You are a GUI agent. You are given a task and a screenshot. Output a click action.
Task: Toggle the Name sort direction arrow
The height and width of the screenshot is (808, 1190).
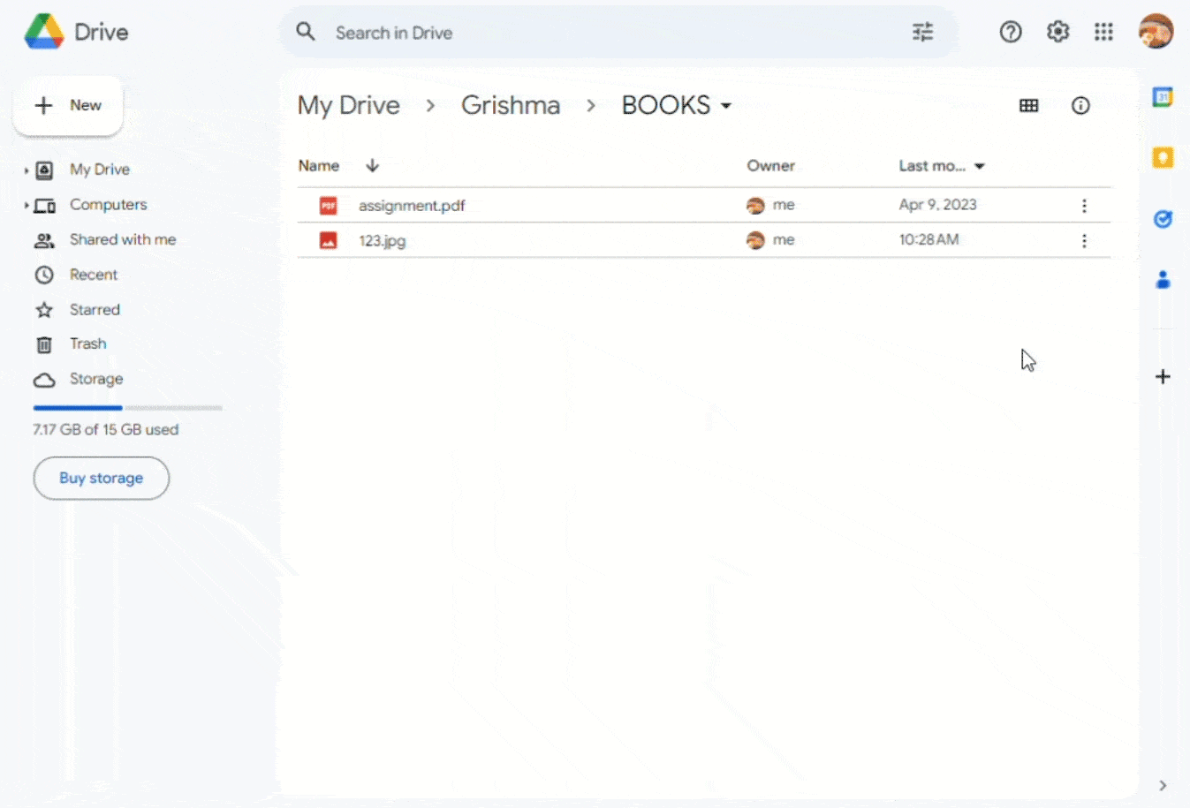point(372,165)
